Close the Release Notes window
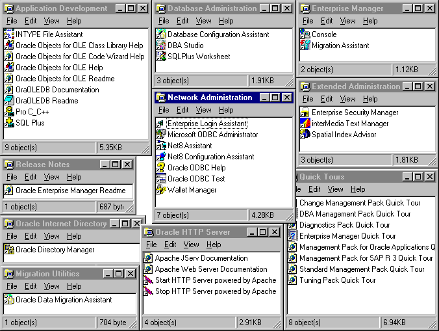Viewport: 439px width, 331px height. [x=127, y=165]
